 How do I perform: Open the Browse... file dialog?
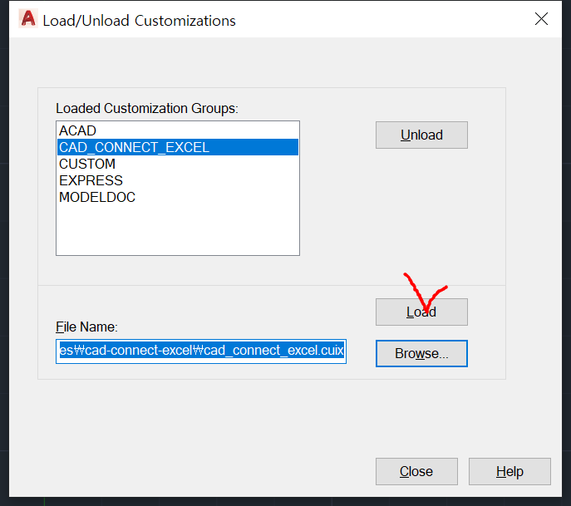421,353
